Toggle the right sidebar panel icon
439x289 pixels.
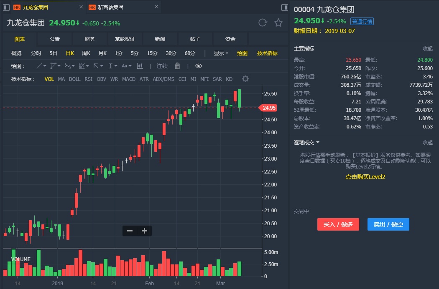coord(284,7)
